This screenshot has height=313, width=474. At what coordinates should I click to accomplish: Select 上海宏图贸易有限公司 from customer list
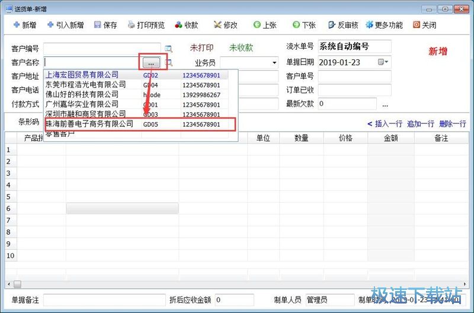(x=82, y=75)
